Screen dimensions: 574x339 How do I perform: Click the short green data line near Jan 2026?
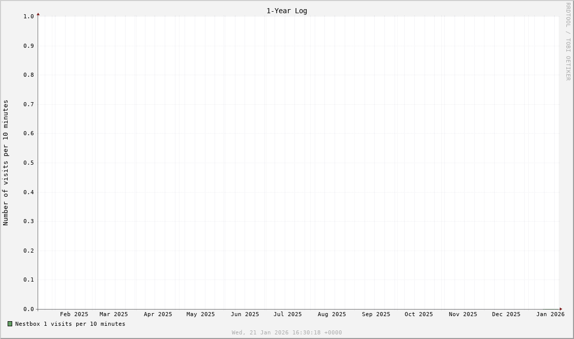[x=550, y=309]
